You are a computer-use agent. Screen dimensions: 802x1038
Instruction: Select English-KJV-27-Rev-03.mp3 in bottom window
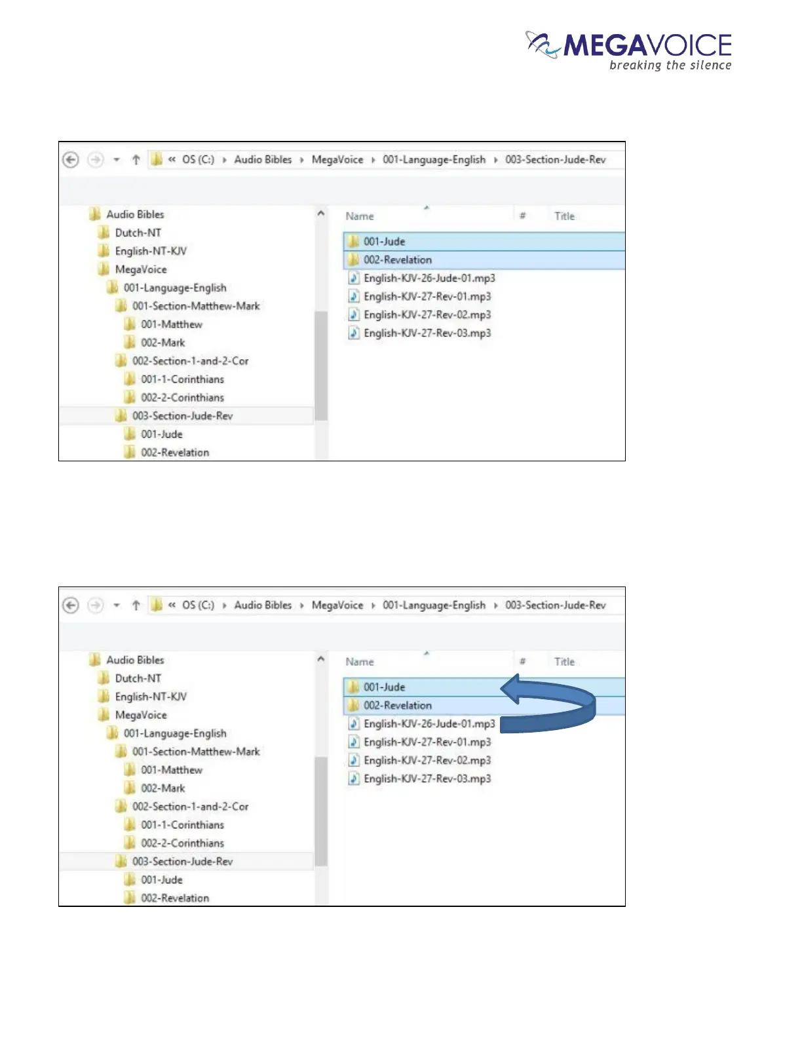419,778
